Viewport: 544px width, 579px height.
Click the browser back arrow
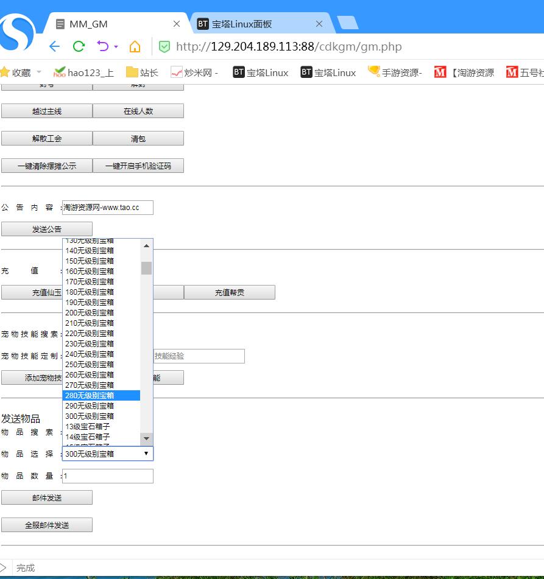[x=54, y=47]
